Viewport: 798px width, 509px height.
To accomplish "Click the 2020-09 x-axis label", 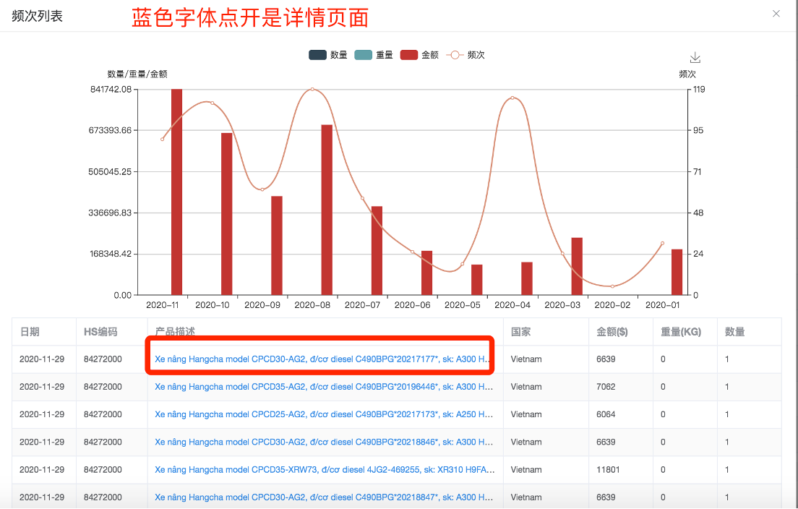I will (262, 305).
